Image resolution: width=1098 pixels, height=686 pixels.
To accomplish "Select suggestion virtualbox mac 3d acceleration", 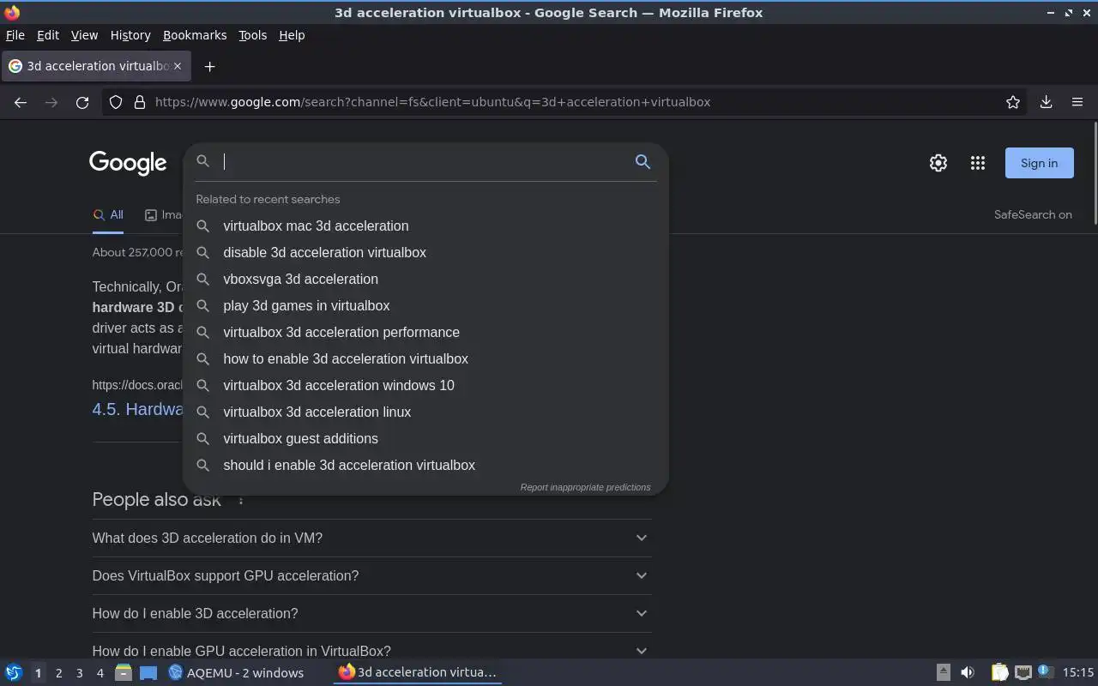I will point(425,226).
